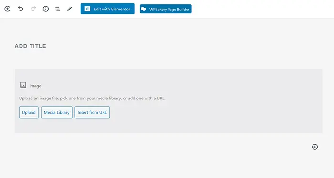Select the pencil edit tools icon
Screen dimensions: 334x178
pyautogui.click(x=69, y=9)
